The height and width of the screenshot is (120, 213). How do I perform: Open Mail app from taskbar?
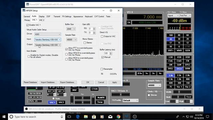(x=110, y=117)
